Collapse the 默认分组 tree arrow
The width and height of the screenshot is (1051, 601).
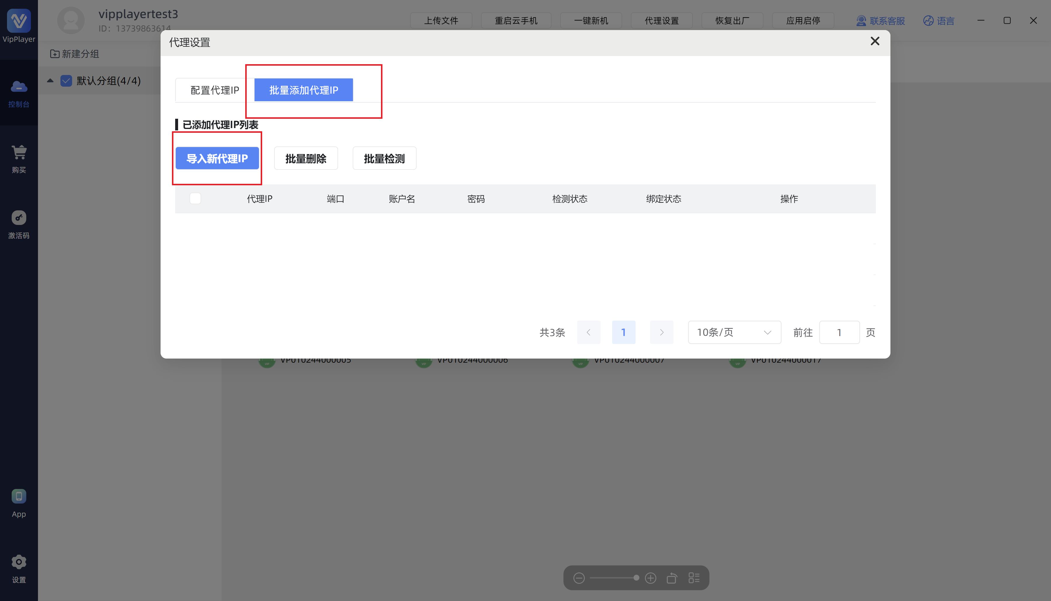click(x=50, y=81)
